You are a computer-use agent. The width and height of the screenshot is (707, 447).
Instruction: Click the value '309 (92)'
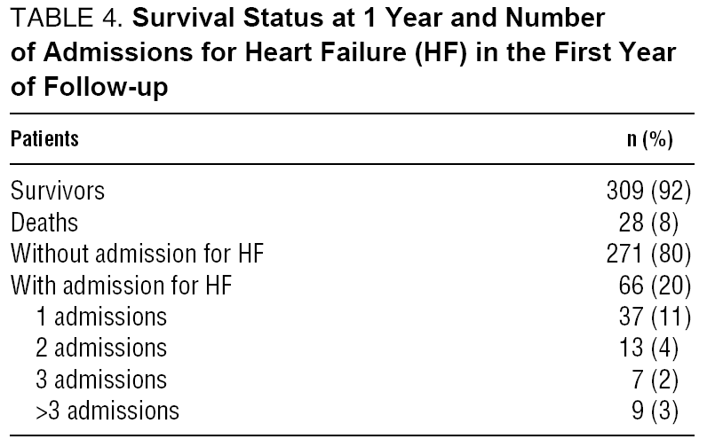tap(646, 190)
